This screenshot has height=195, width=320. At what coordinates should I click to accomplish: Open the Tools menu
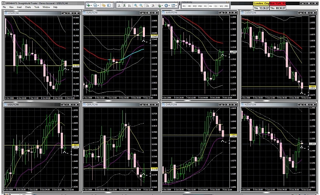[37, 7]
